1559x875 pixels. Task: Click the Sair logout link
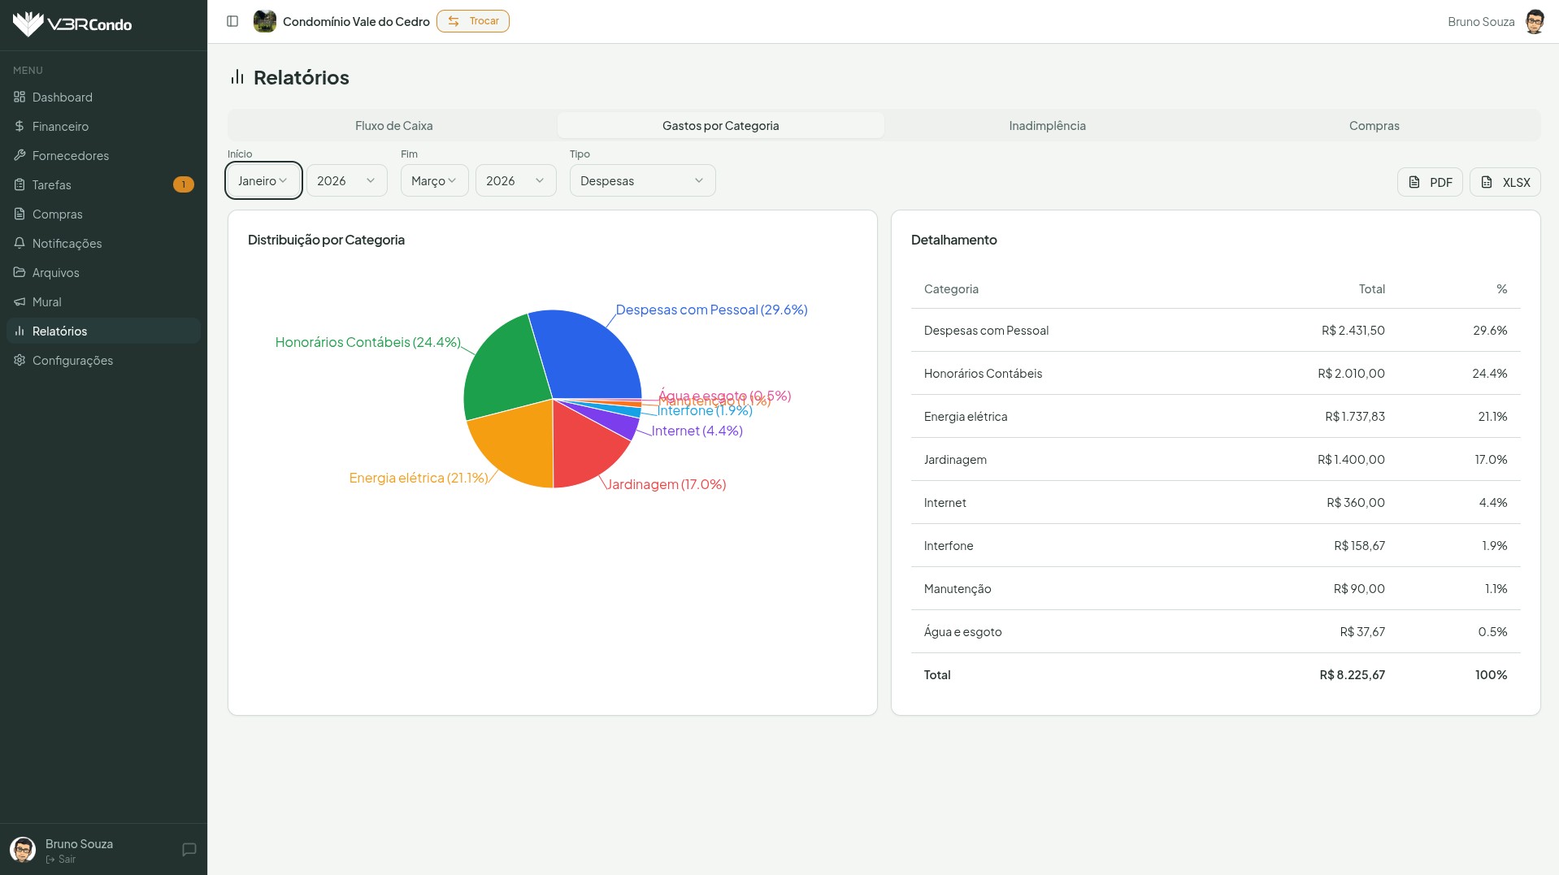coord(67,860)
